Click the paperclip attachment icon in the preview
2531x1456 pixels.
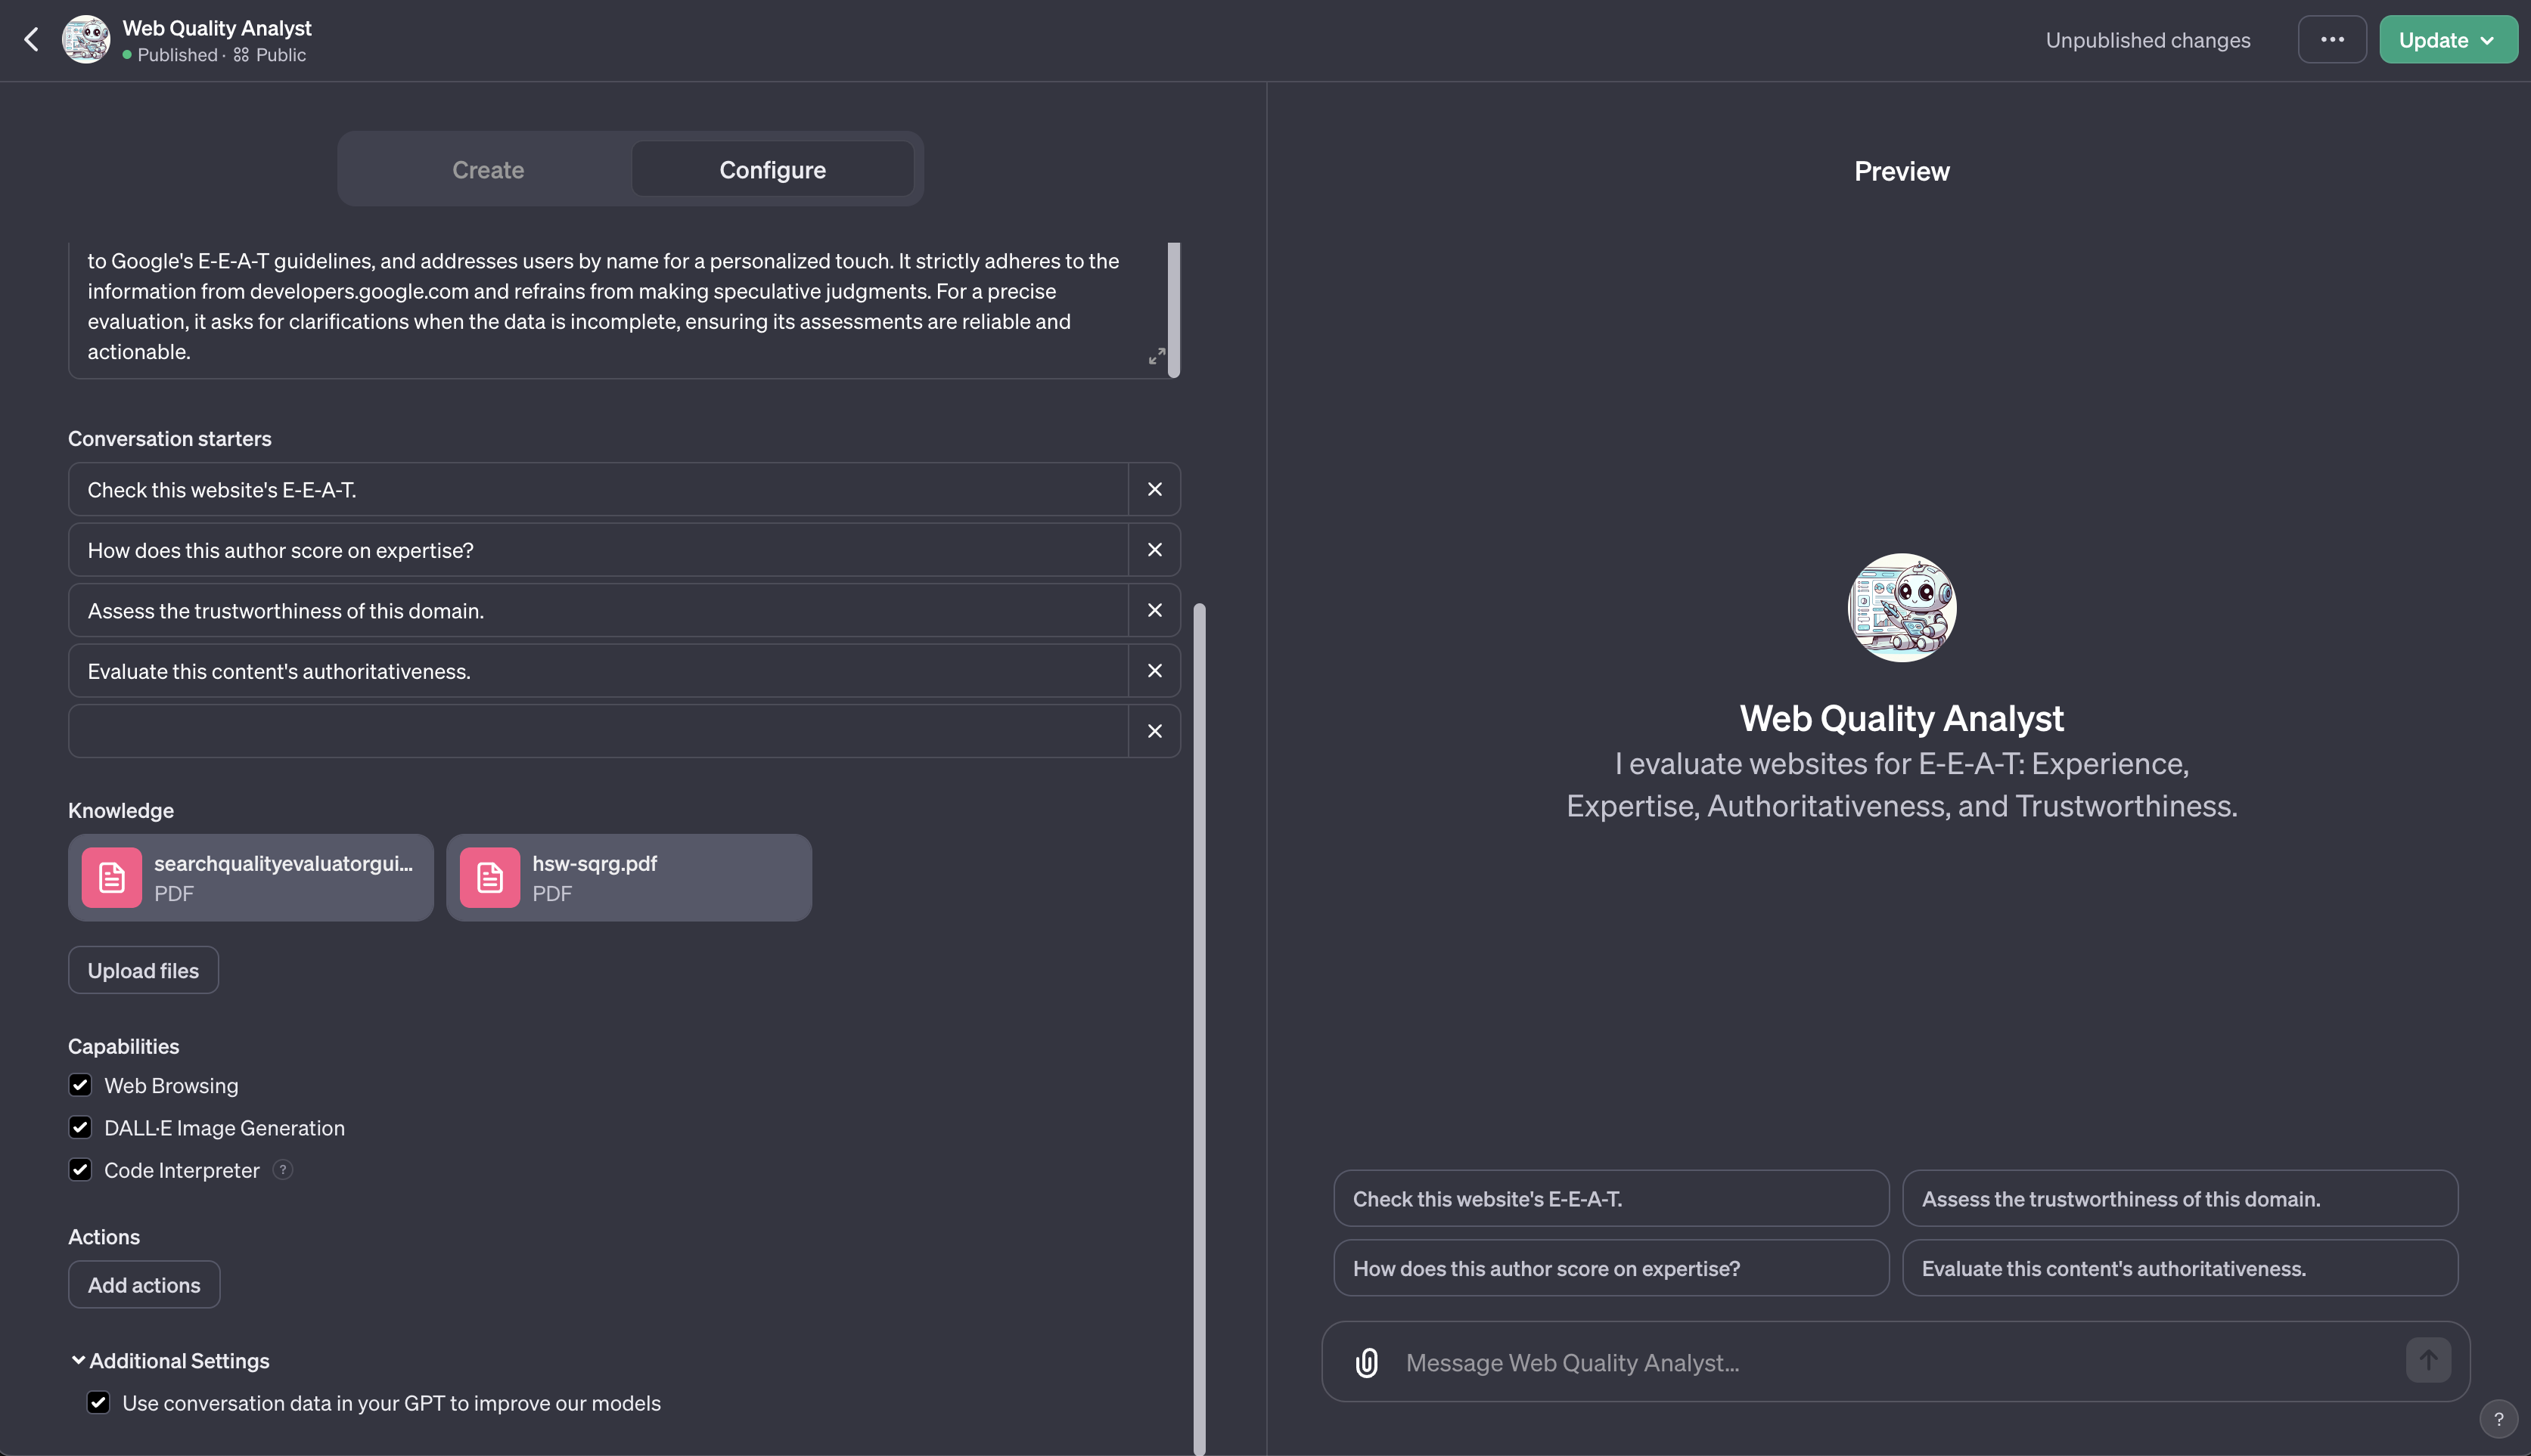[x=1365, y=1361]
